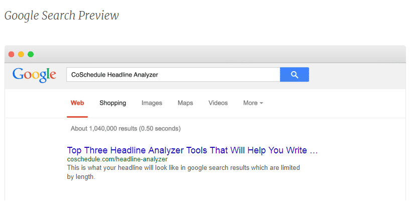The height and width of the screenshot is (223, 413).
Task: Open the Images tab
Action: coord(152,103)
